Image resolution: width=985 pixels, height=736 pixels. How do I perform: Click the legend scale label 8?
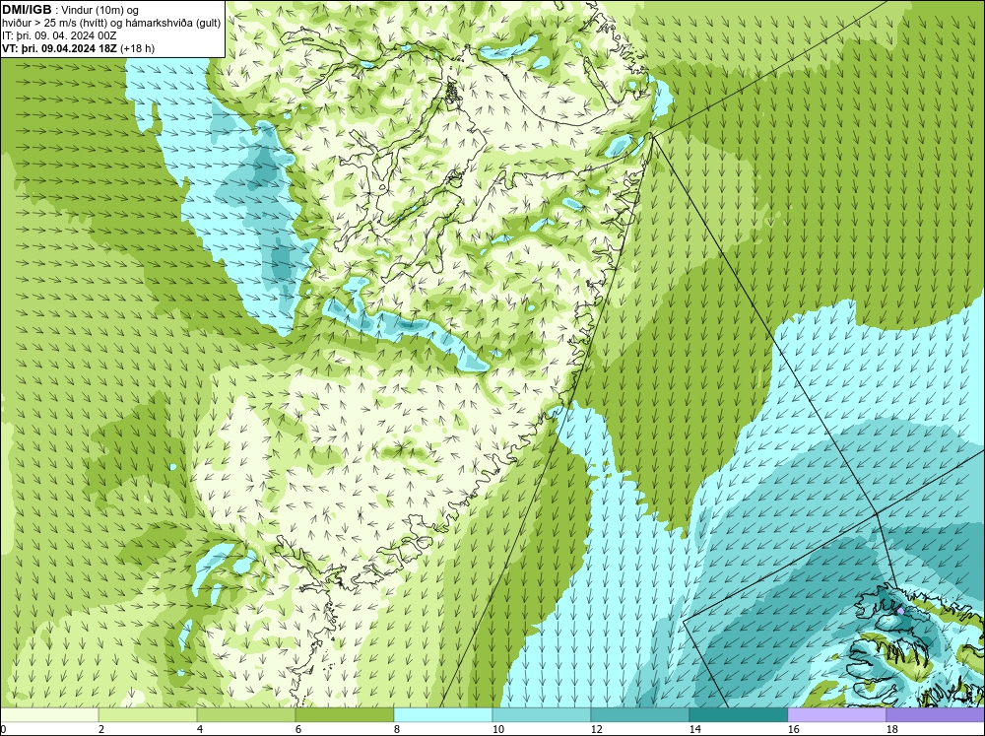398,729
